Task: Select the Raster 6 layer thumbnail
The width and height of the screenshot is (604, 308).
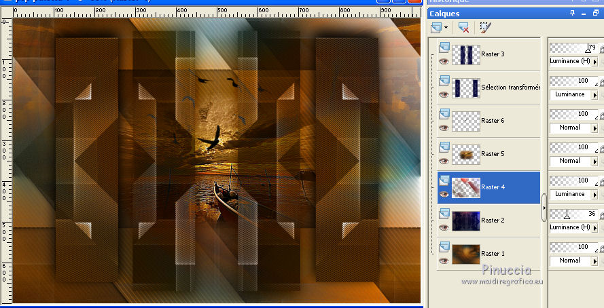Action: tap(466, 121)
